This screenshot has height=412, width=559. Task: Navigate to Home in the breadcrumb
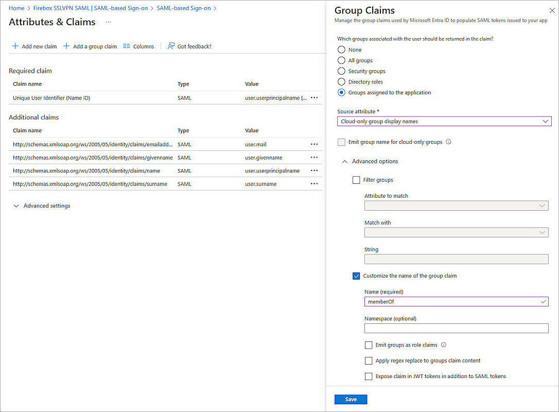[16, 8]
